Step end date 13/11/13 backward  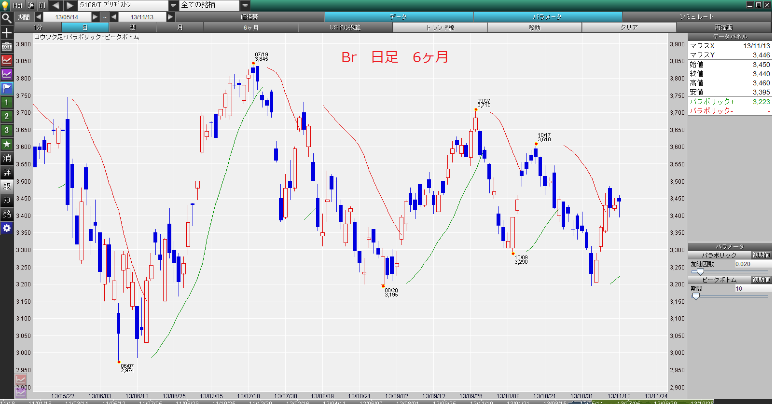114,17
